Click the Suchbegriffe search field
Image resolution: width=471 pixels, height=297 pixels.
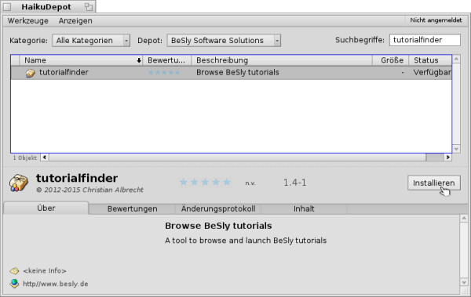(x=425, y=40)
